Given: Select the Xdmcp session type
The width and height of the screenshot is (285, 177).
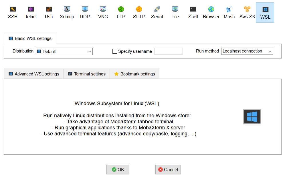Looking at the screenshot, I should tap(67, 12).
